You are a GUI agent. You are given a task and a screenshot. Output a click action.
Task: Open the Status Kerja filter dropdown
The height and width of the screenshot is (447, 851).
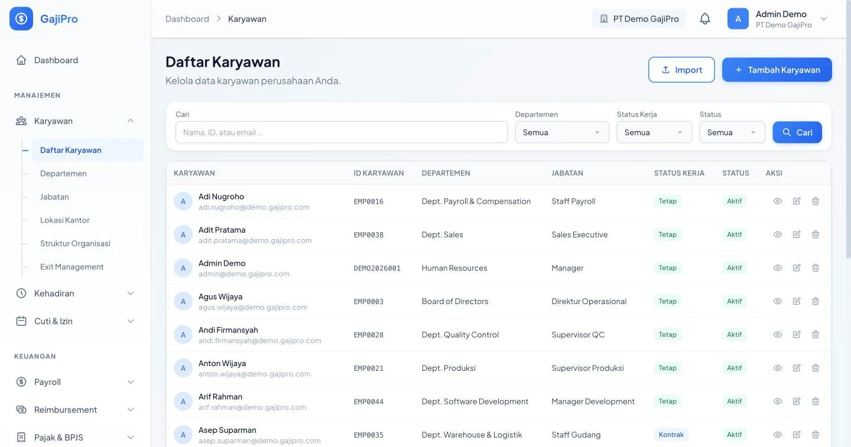[654, 132]
